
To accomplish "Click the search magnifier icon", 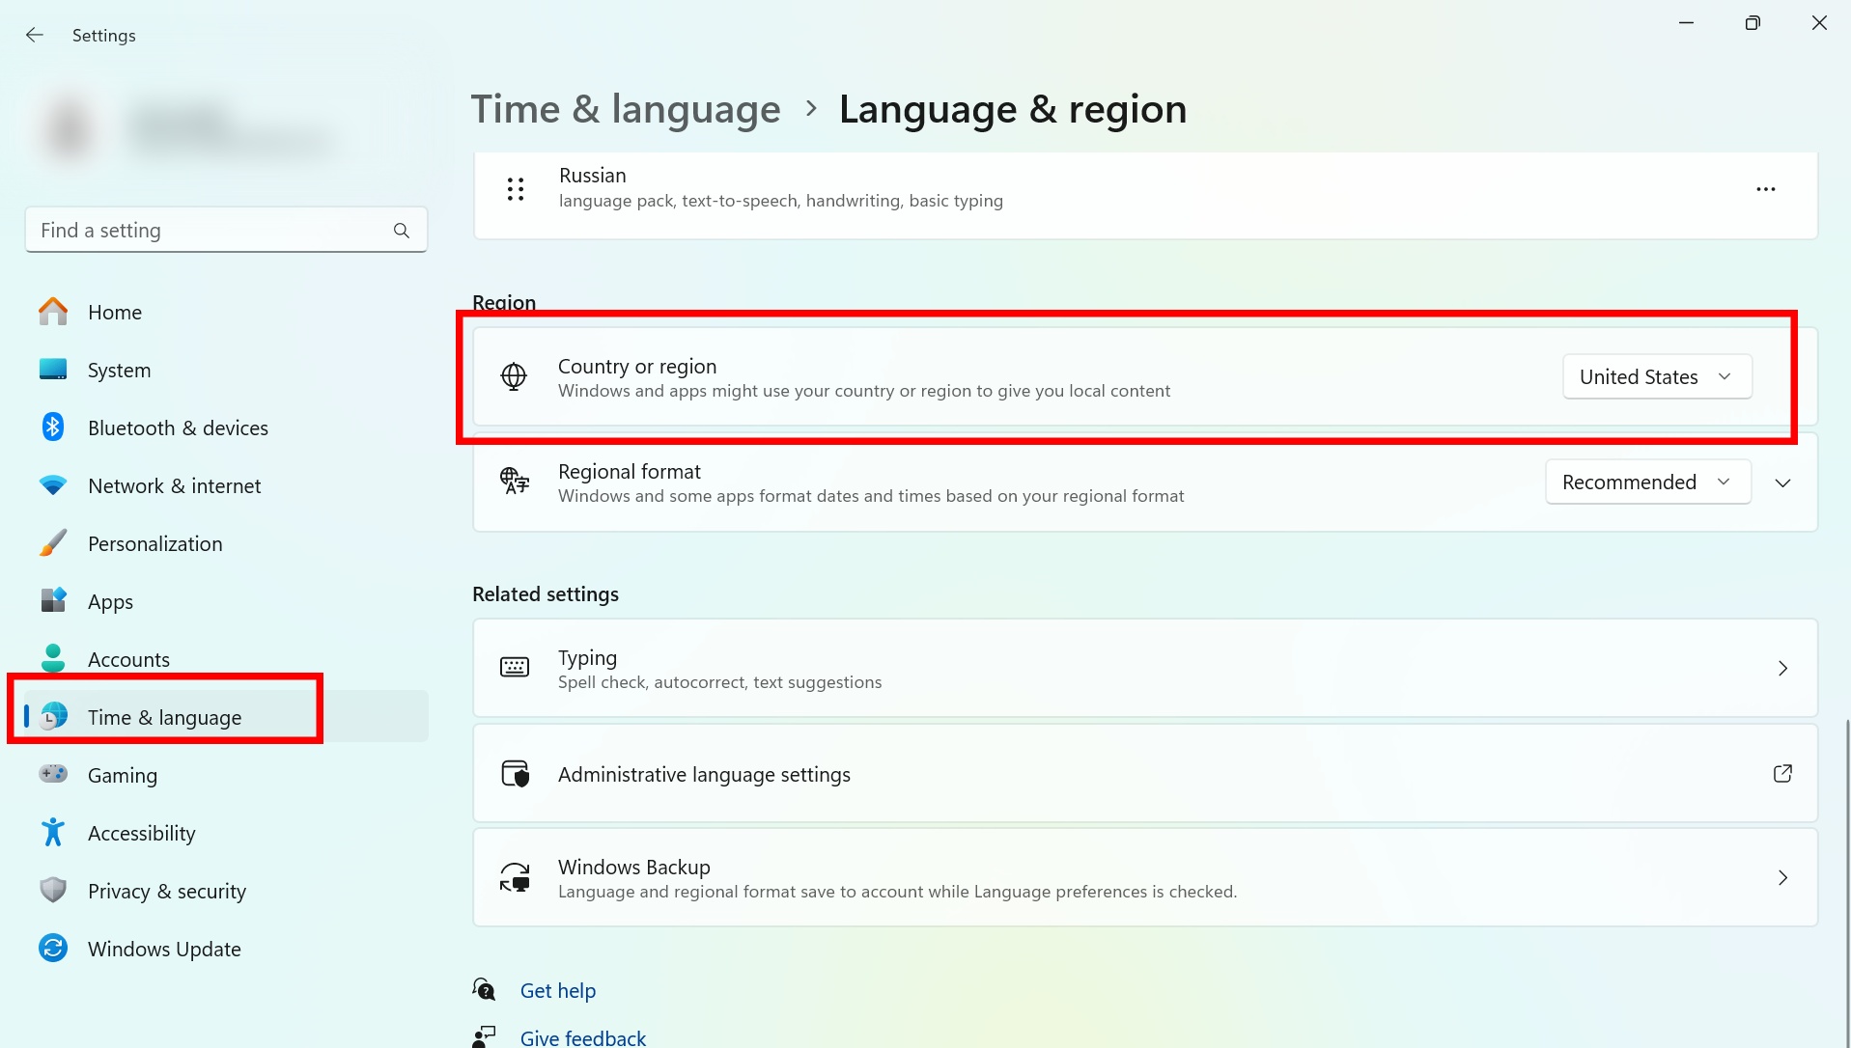I will 402,231.
